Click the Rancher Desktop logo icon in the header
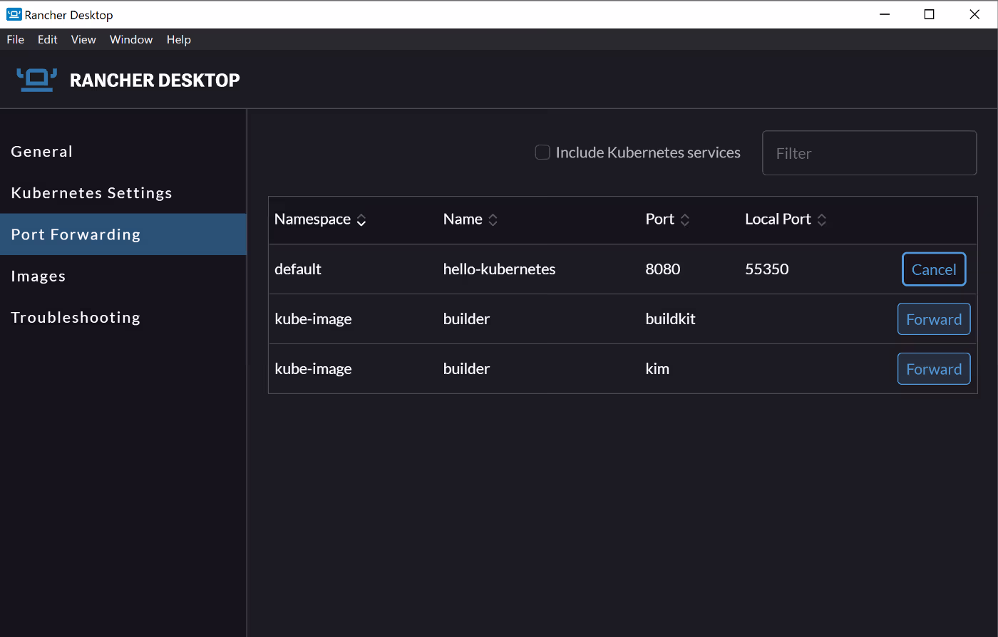The width and height of the screenshot is (998, 637). pos(36,79)
